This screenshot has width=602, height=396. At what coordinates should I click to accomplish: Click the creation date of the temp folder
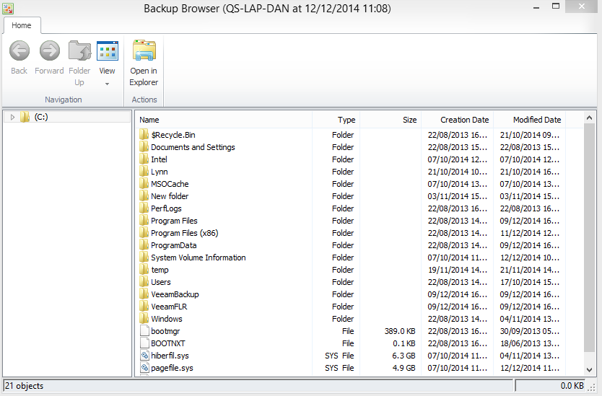(x=457, y=270)
